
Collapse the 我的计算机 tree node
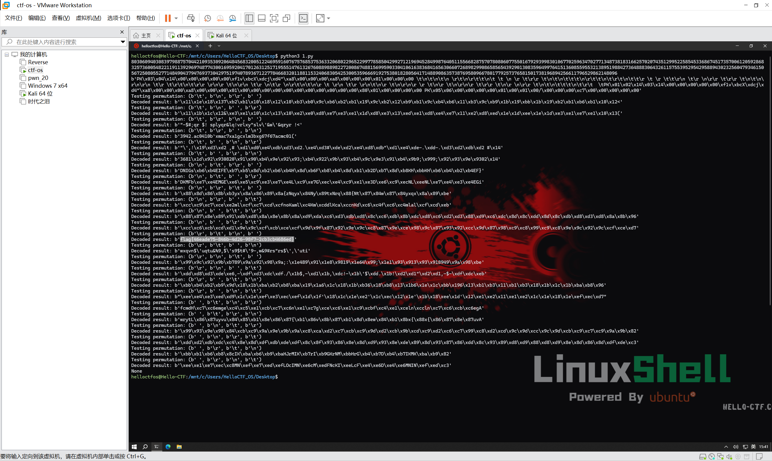click(7, 55)
